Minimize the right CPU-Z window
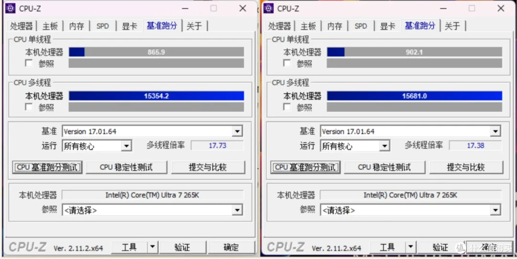The image size is (517, 259). [443, 8]
